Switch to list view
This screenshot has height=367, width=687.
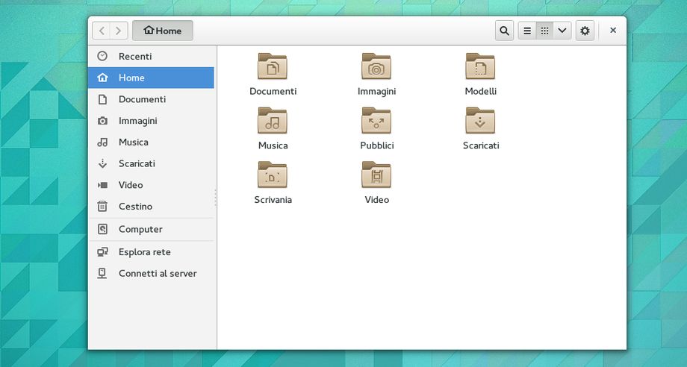pos(527,31)
